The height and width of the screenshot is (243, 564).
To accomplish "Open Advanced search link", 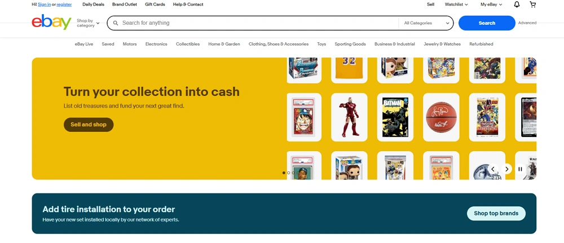I will pyautogui.click(x=527, y=23).
